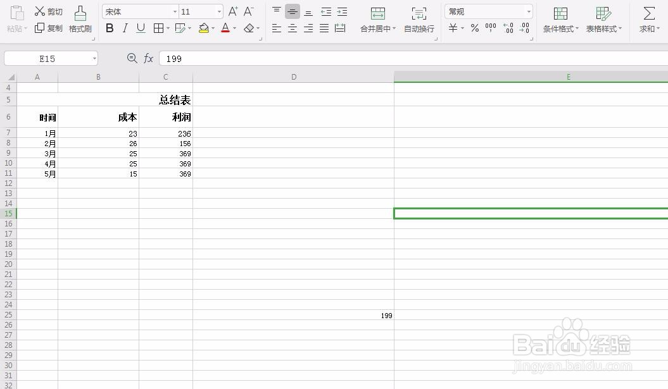
Task: Open the 表格样式 table style menu
Action: tap(602, 19)
